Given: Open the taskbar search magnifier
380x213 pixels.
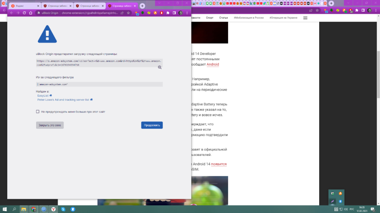Looking at the screenshot, I should click(14, 209).
